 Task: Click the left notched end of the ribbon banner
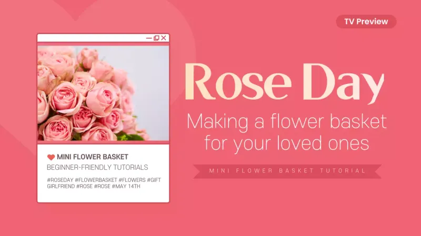click(198, 171)
